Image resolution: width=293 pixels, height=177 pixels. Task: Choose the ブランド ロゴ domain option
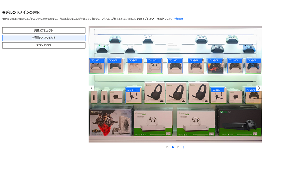point(44,45)
